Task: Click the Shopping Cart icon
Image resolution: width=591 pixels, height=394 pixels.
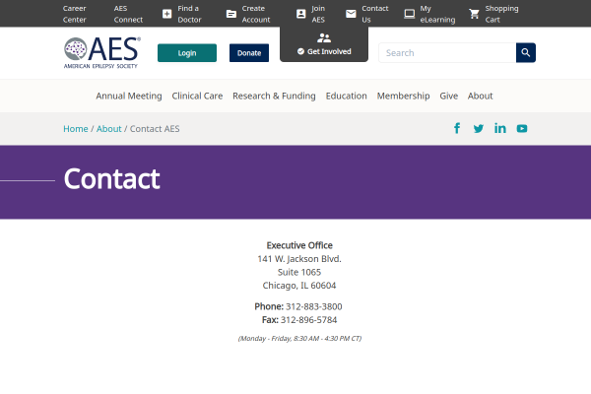Action: [474, 14]
